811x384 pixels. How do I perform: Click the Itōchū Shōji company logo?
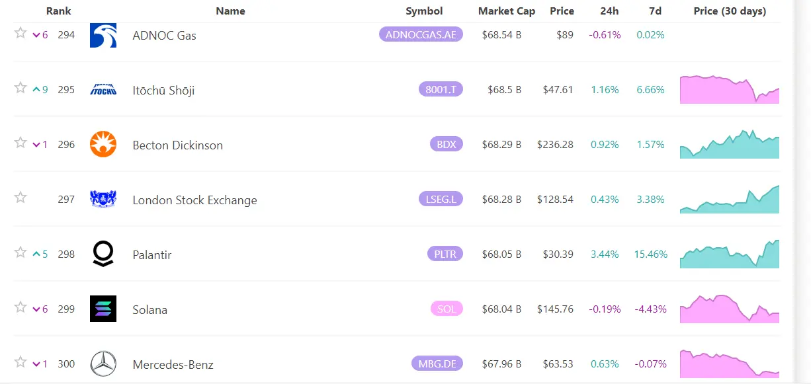click(x=103, y=89)
